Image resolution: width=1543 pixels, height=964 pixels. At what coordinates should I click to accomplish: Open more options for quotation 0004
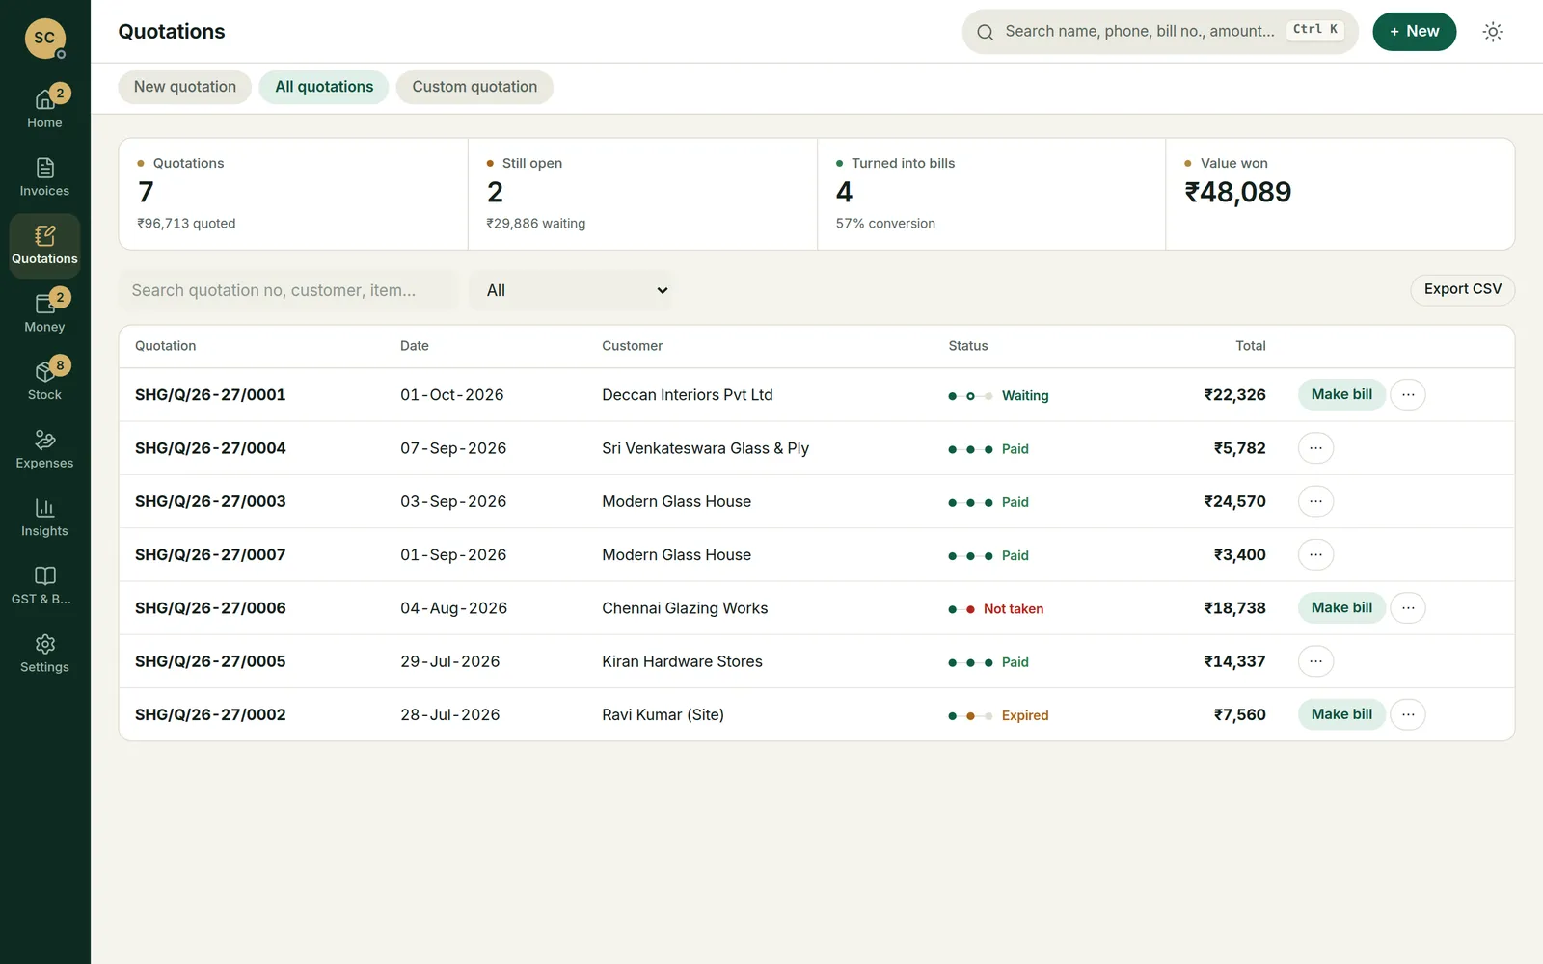pyautogui.click(x=1315, y=448)
